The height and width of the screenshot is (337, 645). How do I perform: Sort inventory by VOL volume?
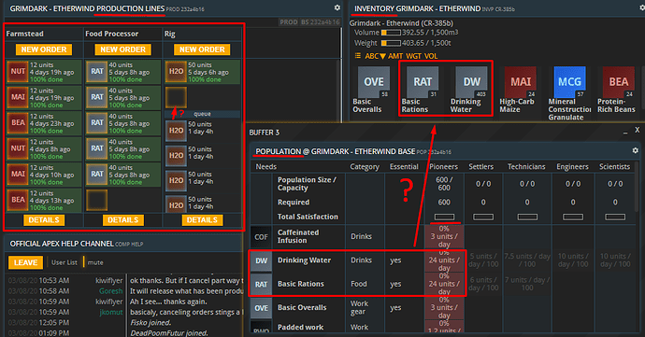431,56
